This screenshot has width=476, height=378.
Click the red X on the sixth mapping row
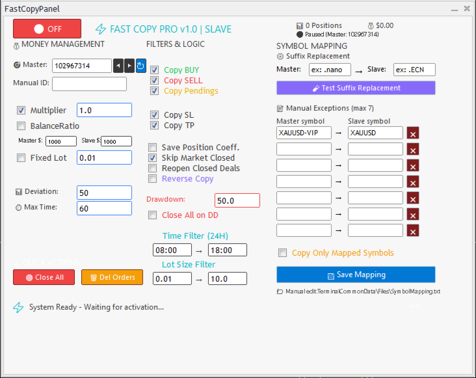pos(413,214)
